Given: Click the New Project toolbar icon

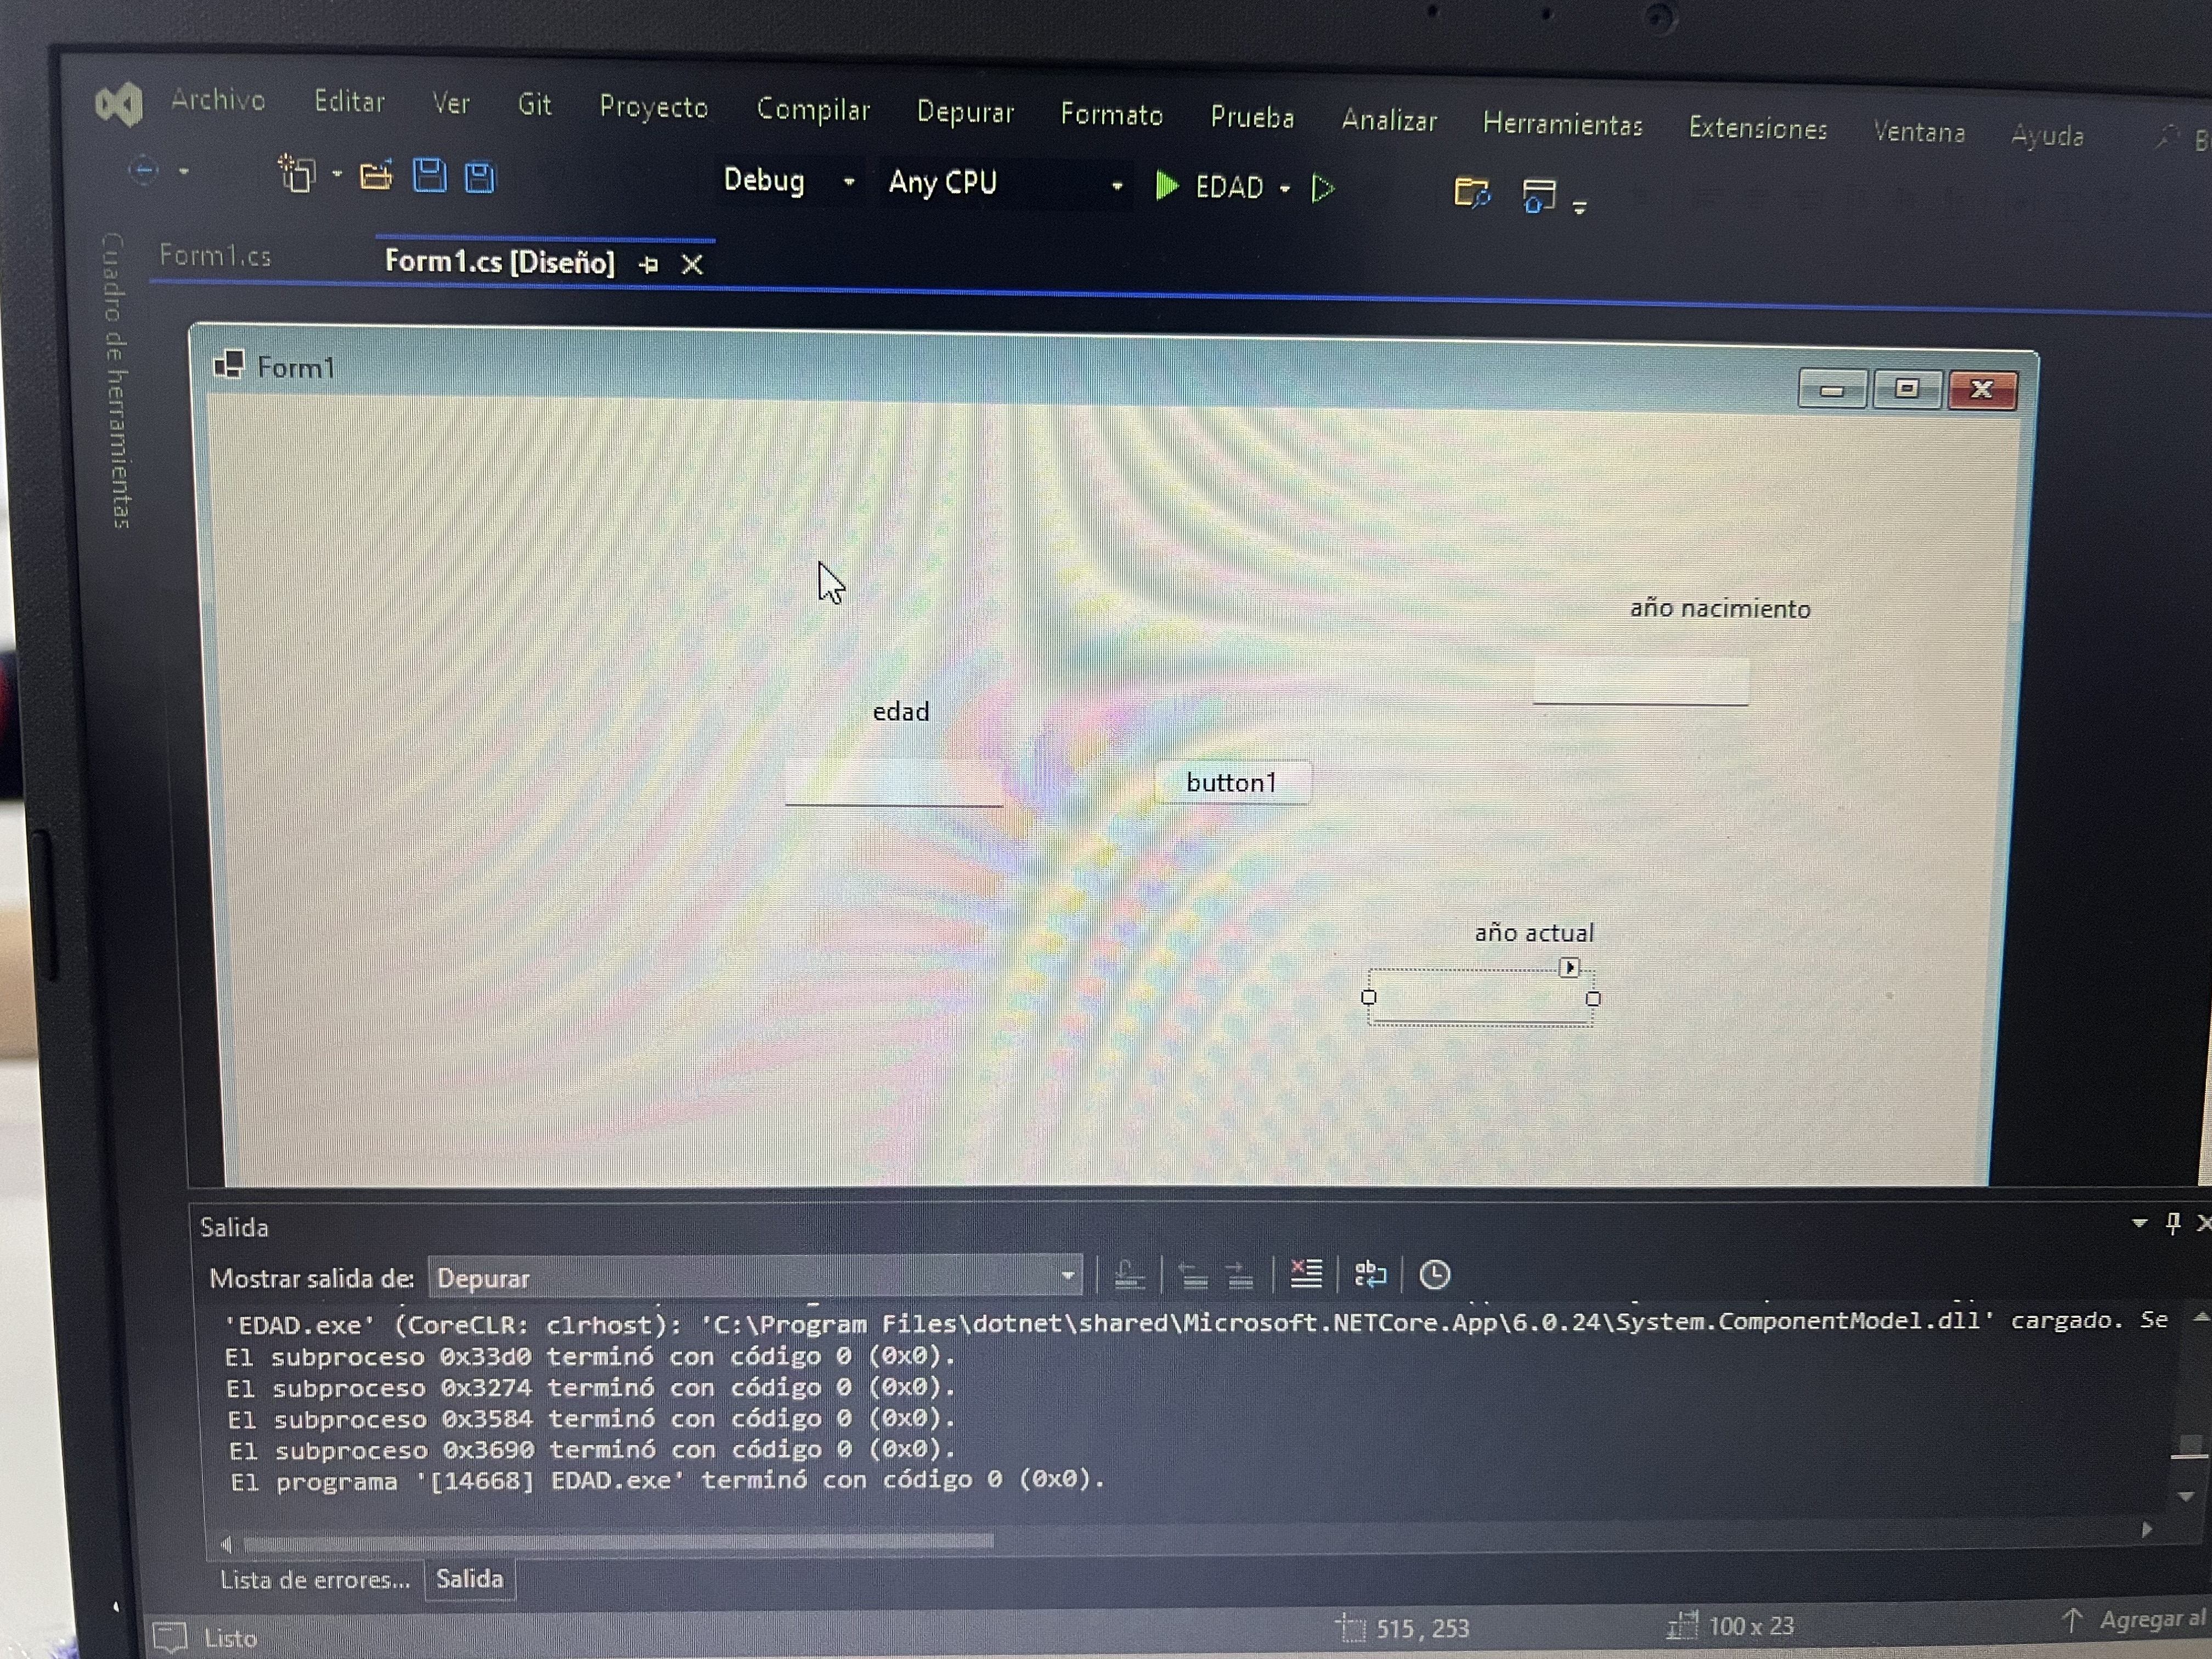Looking at the screenshot, I should [x=297, y=174].
